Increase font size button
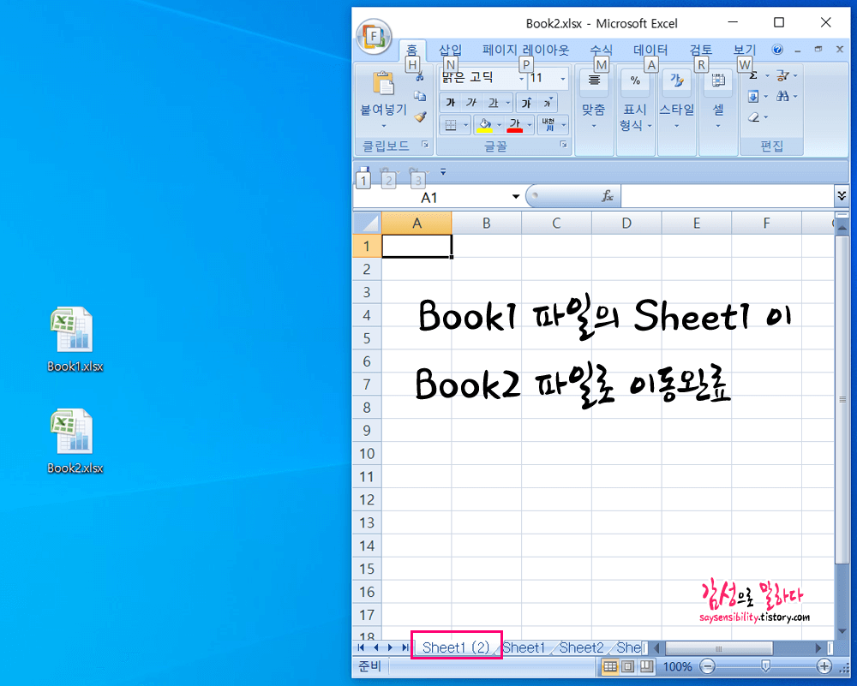The height and width of the screenshot is (686, 857). (526, 103)
